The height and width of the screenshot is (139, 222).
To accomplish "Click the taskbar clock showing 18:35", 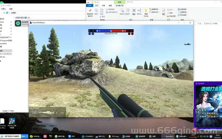I will tap(218, 136).
